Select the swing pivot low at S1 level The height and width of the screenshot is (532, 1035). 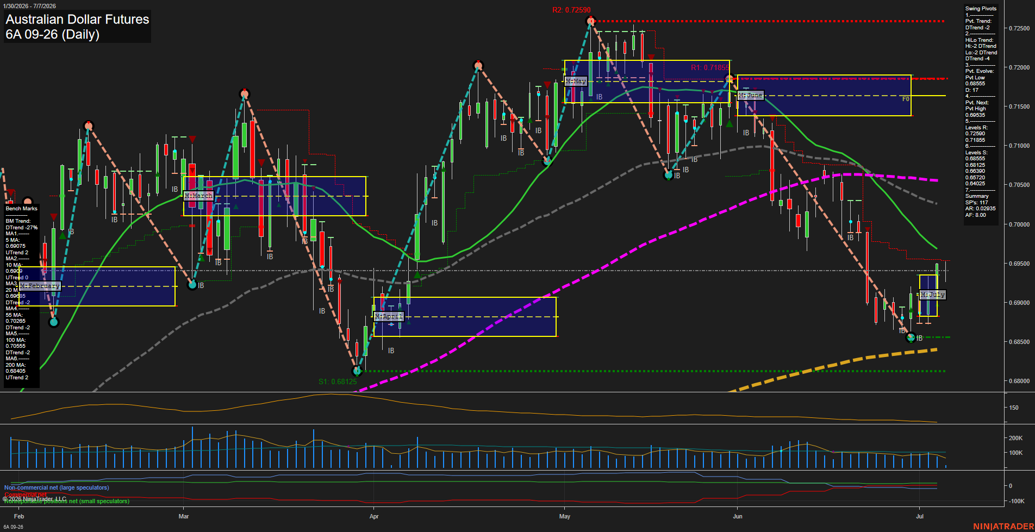[357, 371]
